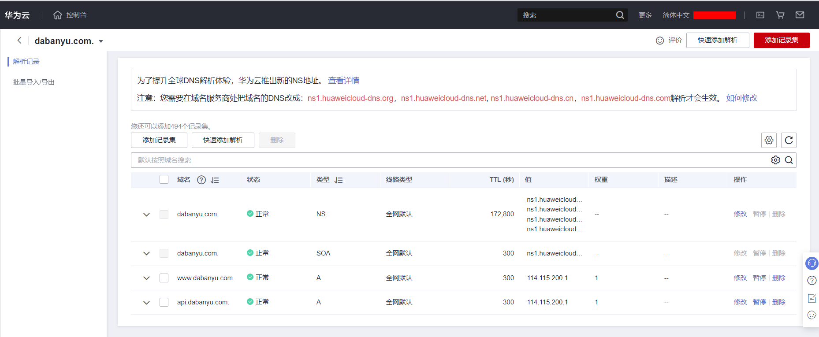Screen dimensions: 819x337
Task: Click the red 添加记录集 button
Action: coord(782,40)
